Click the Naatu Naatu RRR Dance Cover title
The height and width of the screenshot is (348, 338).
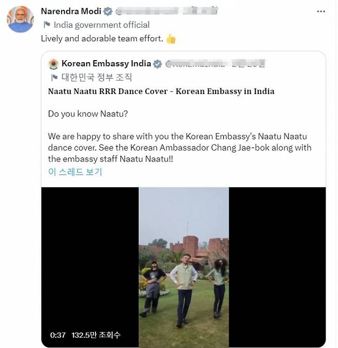tap(161, 91)
